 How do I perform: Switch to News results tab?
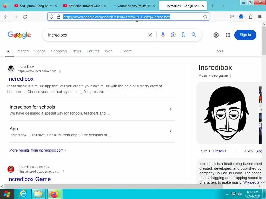tap(77, 51)
